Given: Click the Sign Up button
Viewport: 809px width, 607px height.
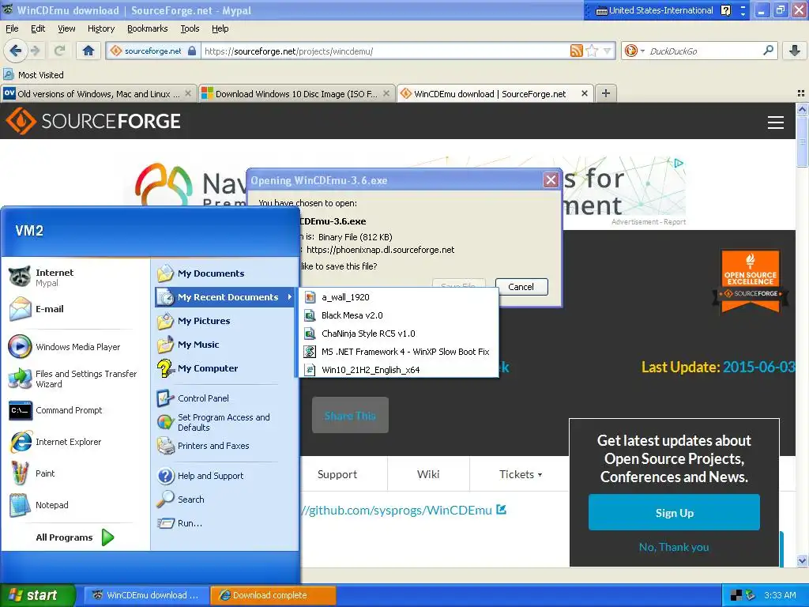Looking at the screenshot, I should [674, 512].
